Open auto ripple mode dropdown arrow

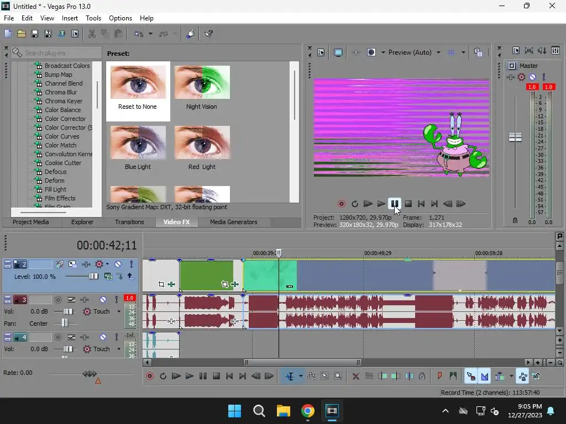pos(511,376)
